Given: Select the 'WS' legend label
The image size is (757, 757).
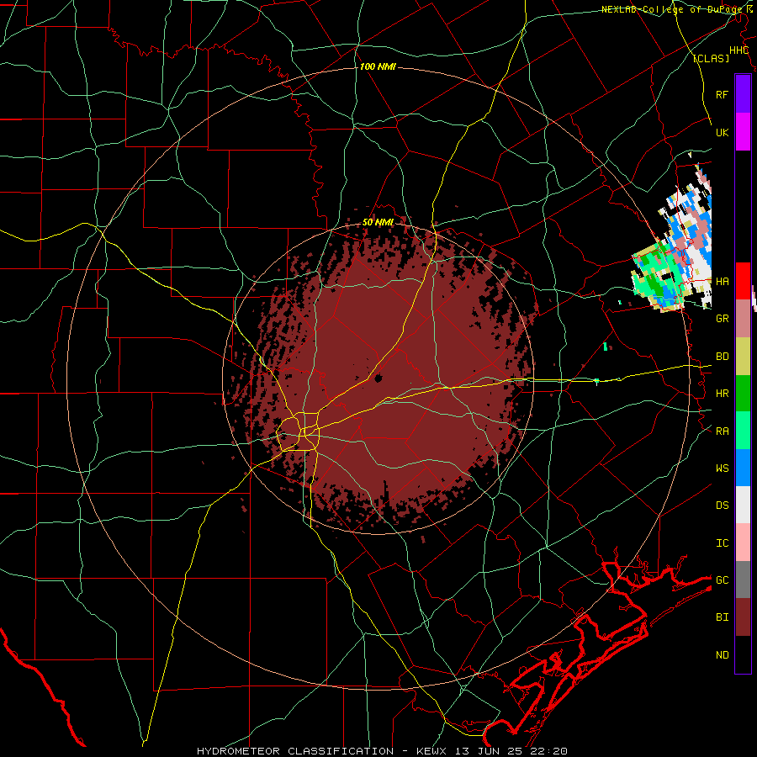Looking at the screenshot, I should point(722,468).
